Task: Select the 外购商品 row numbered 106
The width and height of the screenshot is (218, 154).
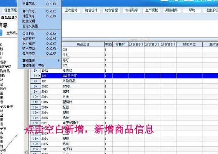Action: (x=124, y=81)
